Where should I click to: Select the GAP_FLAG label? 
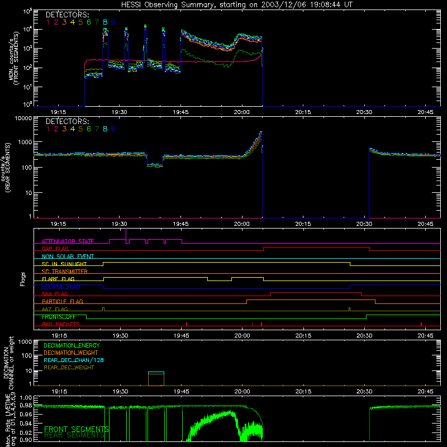click(55, 249)
